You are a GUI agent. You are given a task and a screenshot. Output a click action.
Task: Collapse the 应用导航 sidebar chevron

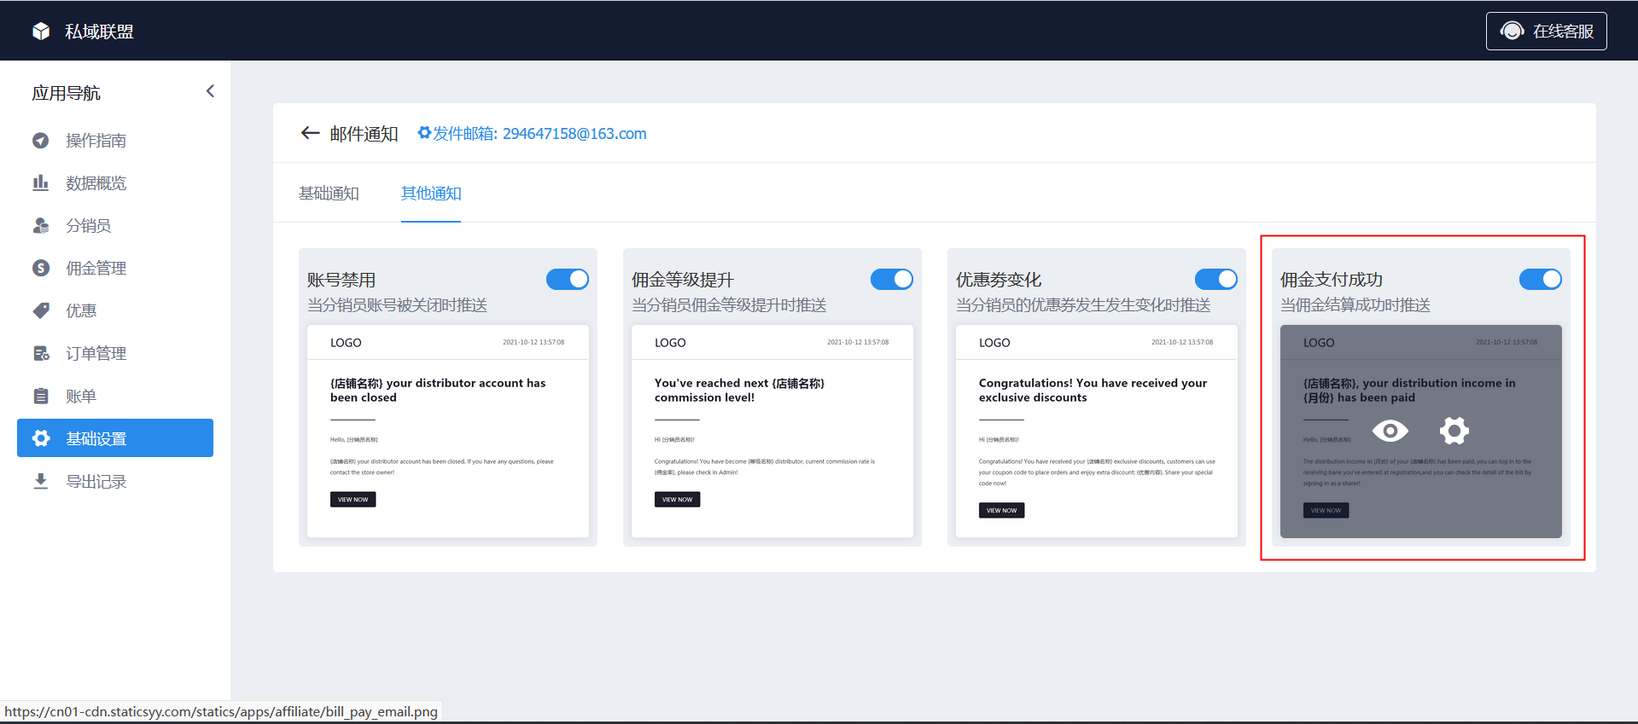(210, 91)
